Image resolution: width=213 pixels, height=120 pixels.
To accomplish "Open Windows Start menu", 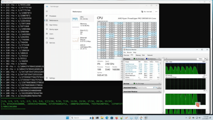I will pyautogui.click(x=67, y=118).
